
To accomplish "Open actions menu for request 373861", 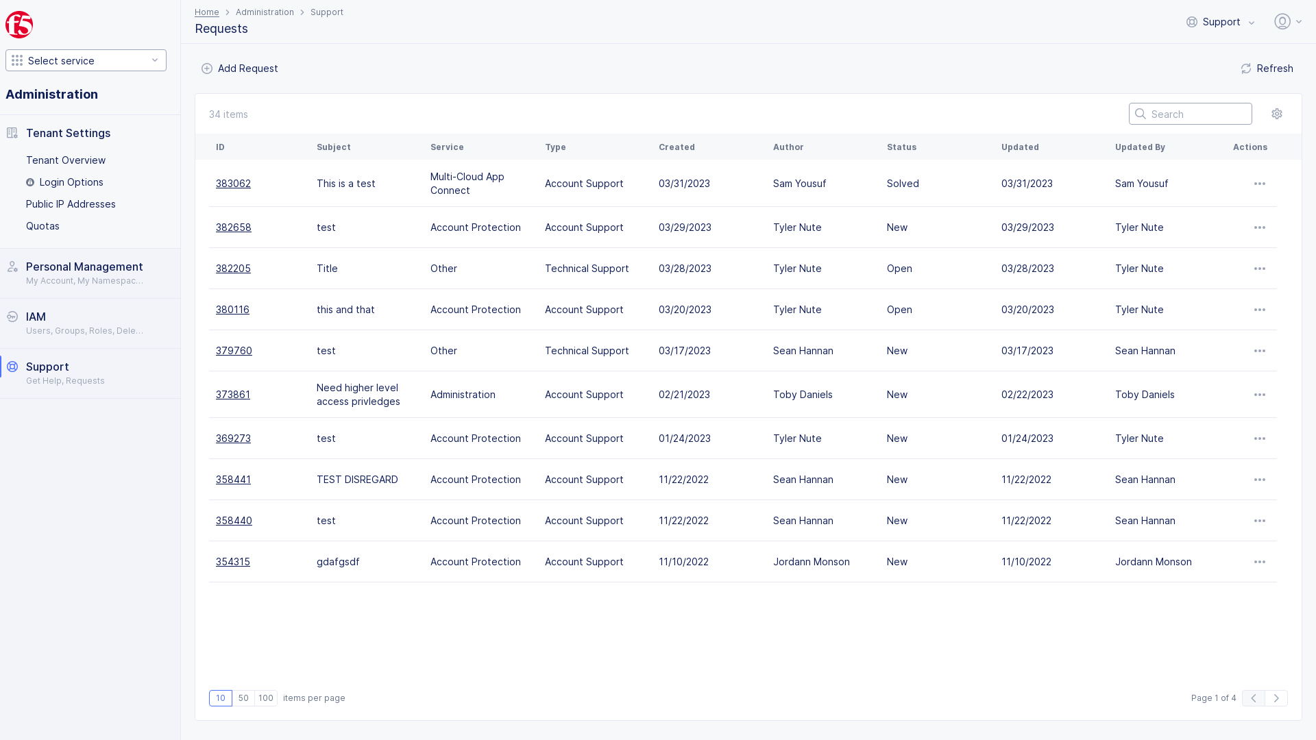I will pyautogui.click(x=1259, y=395).
